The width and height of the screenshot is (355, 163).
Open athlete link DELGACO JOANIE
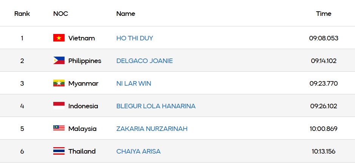click(144, 61)
